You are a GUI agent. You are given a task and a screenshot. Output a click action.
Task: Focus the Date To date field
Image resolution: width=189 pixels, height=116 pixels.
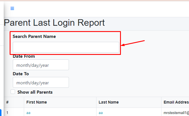click(x=41, y=83)
